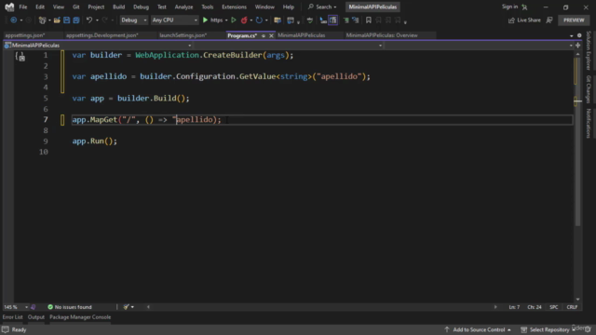Save the current file with disk icon

click(66, 20)
